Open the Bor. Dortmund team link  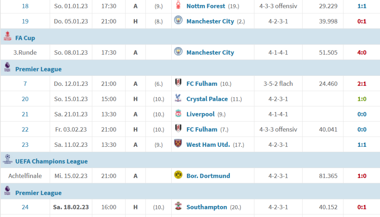(x=208, y=176)
